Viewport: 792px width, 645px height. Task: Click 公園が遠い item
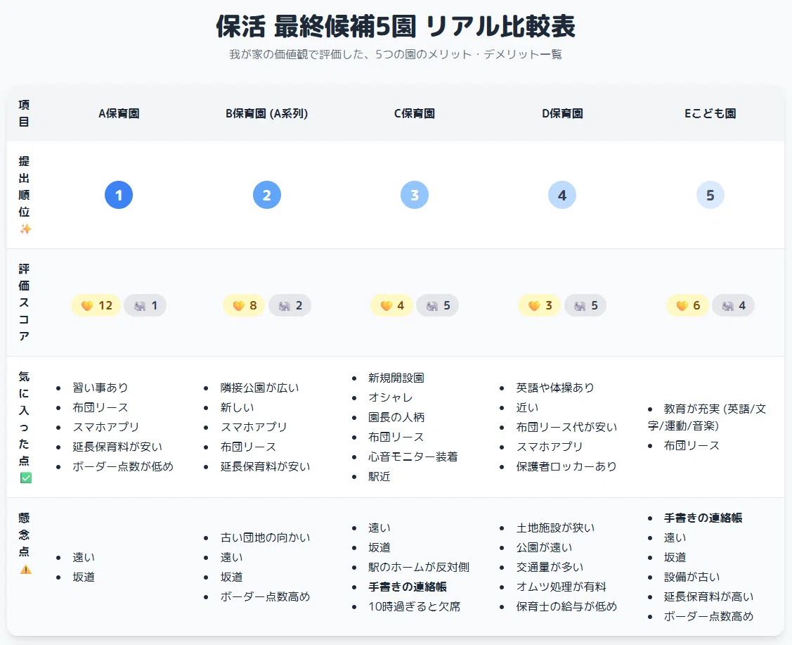click(x=544, y=547)
